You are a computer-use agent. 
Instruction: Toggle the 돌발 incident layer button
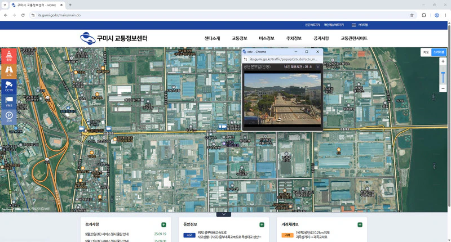pyautogui.click(x=9, y=56)
